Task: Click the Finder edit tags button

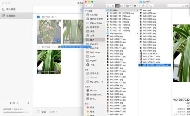Action: tap(151, 6)
